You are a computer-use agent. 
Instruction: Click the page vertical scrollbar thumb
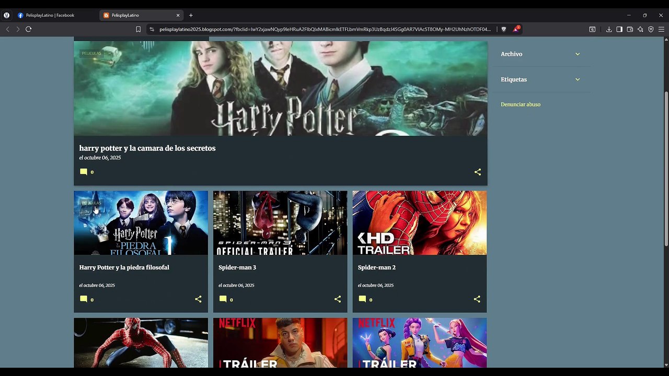666,169
